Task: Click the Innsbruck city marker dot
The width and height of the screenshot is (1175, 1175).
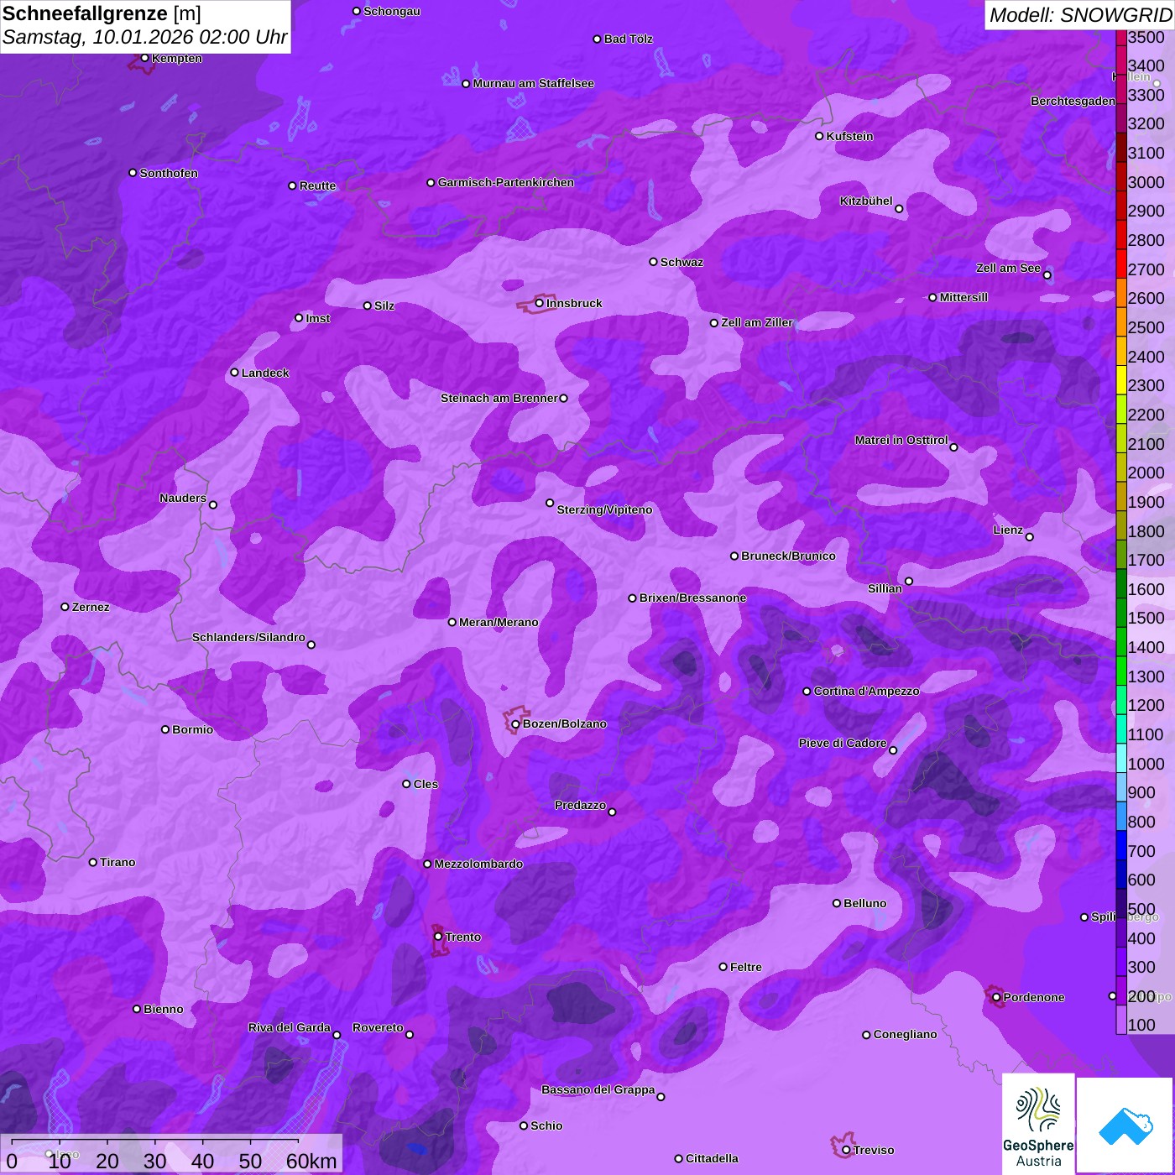Action: [540, 303]
